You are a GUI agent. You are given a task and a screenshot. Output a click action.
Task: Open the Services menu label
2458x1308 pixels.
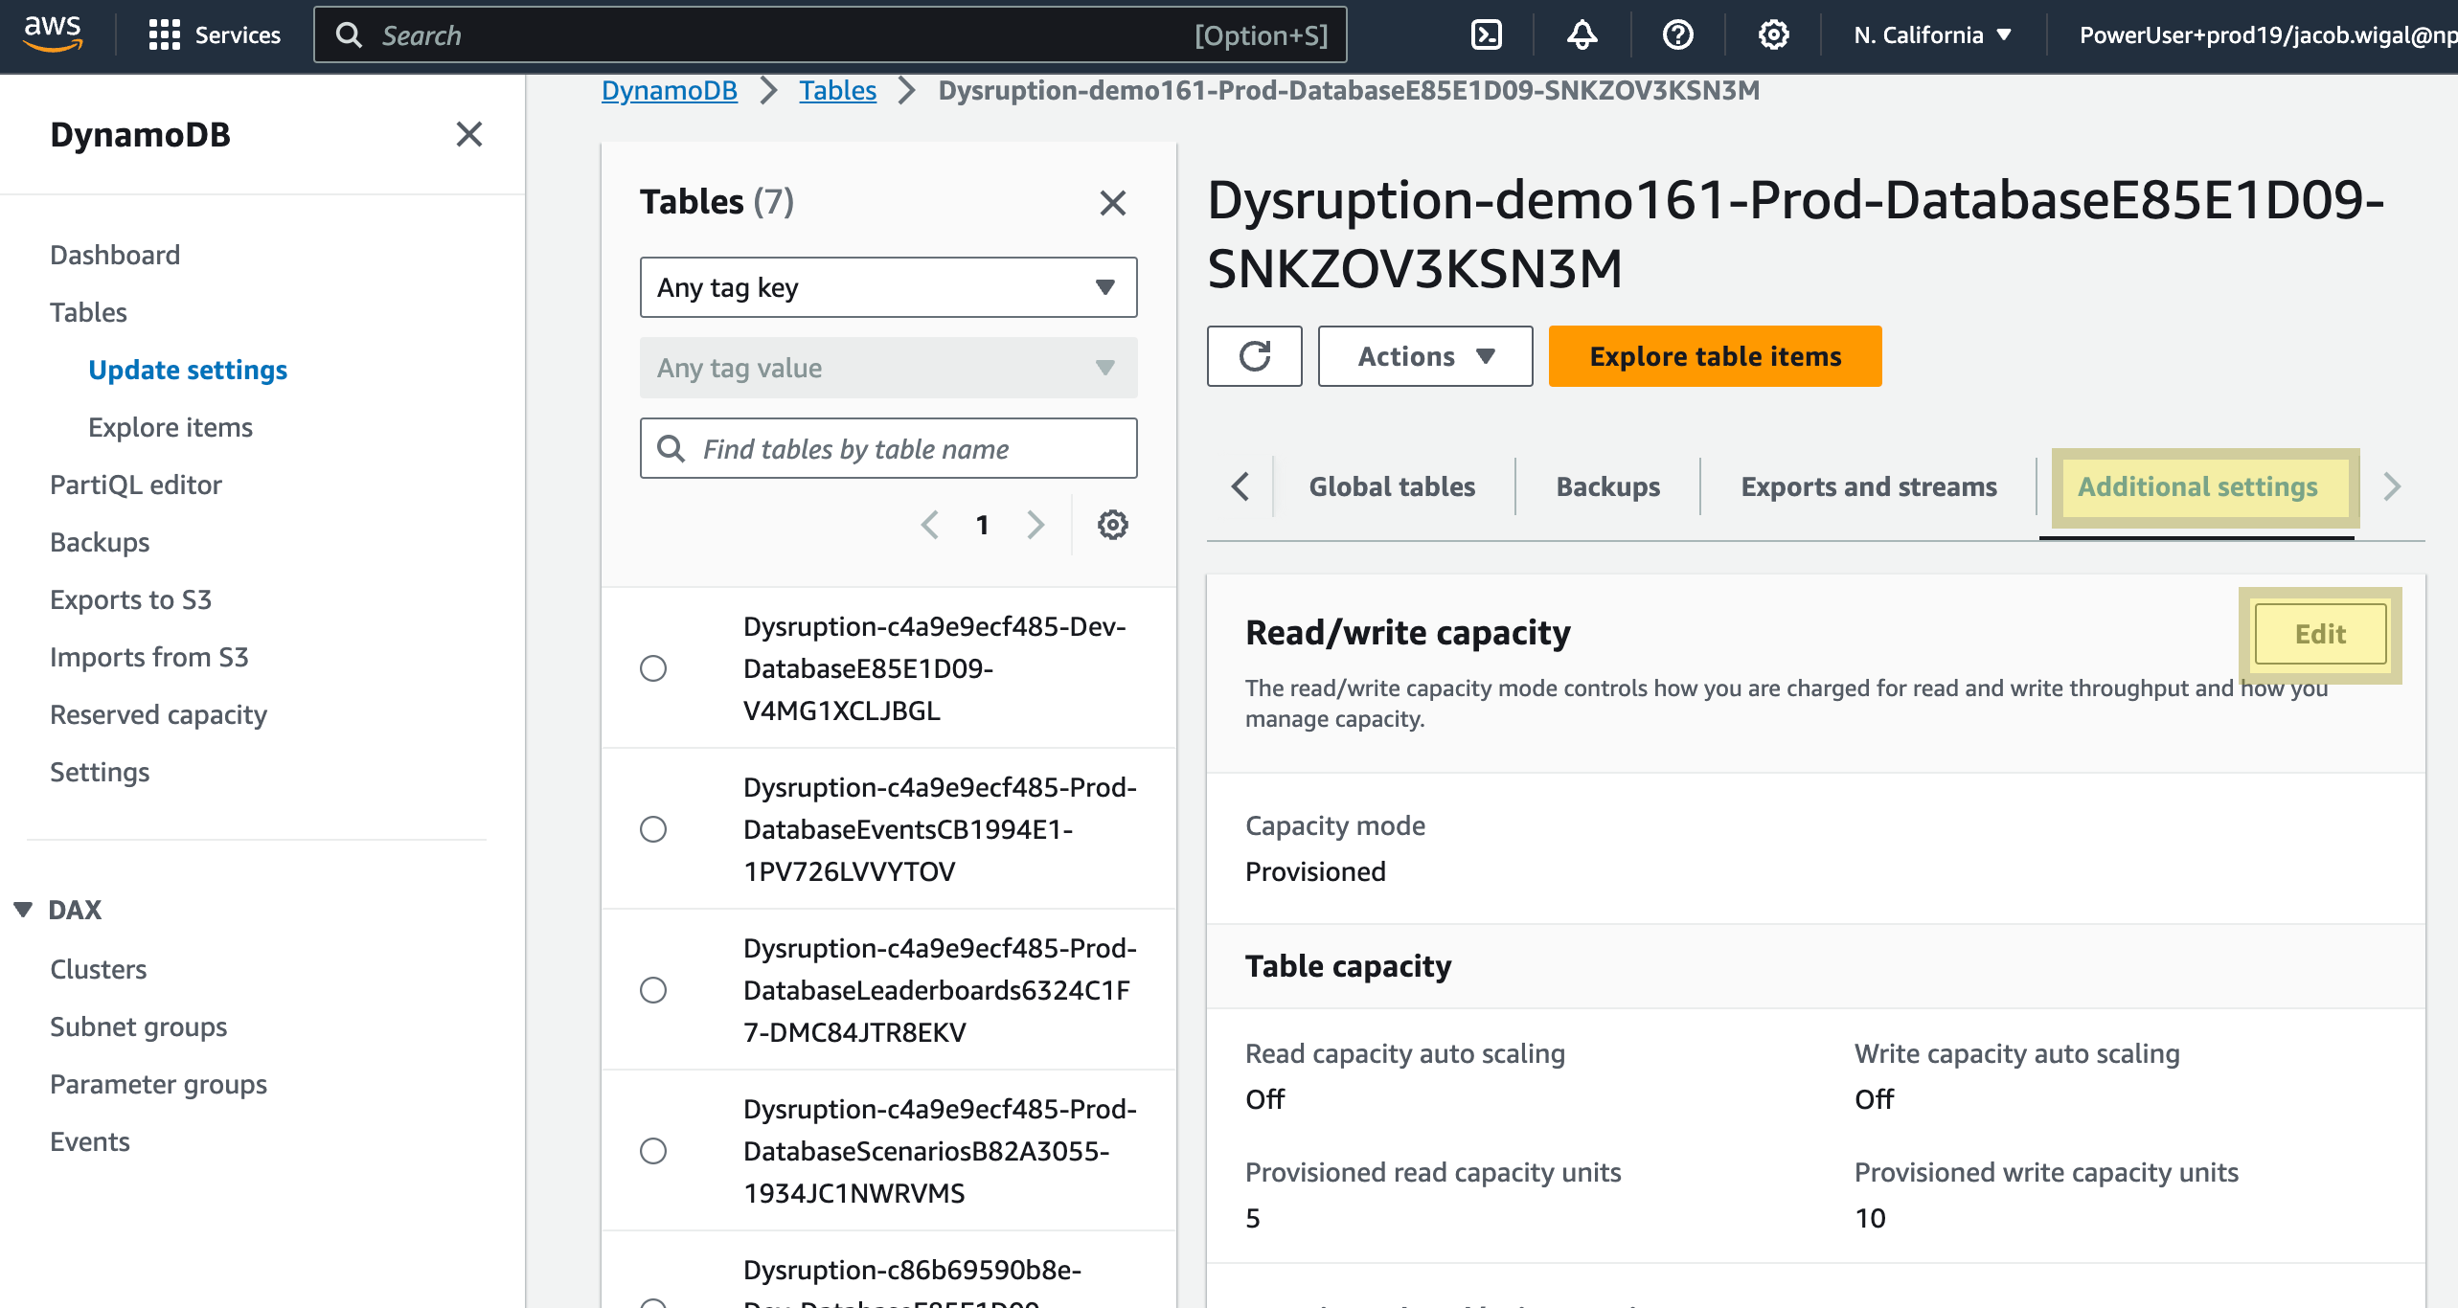point(238,35)
